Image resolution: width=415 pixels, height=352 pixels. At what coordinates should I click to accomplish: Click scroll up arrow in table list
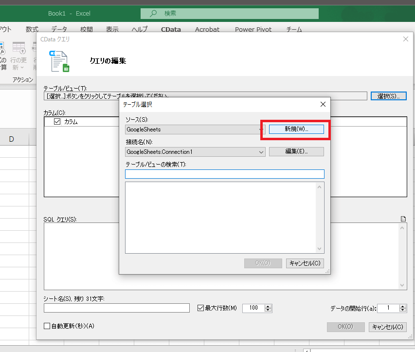pos(320,187)
